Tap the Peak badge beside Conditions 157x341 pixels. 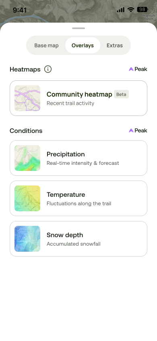(x=138, y=131)
